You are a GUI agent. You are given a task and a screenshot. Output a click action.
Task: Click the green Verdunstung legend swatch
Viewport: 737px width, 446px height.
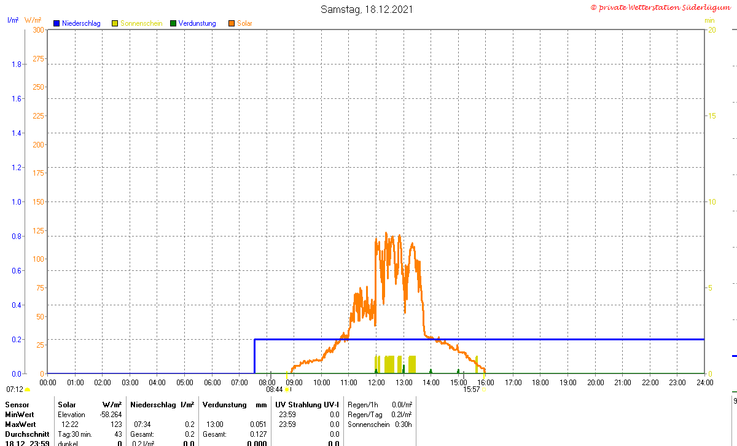pyautogui.click(x=173, y=23)
